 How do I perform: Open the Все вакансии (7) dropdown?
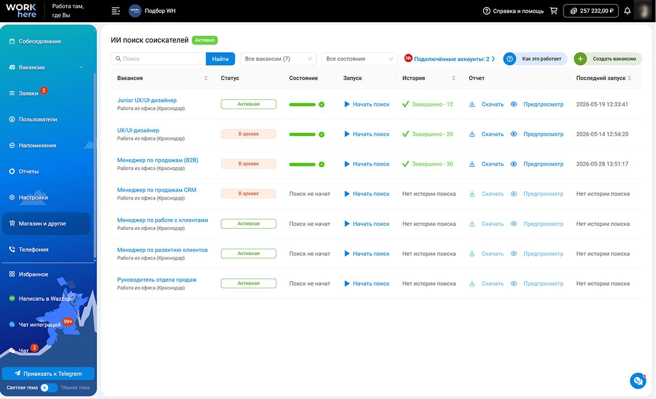click(x=278, y=59)
